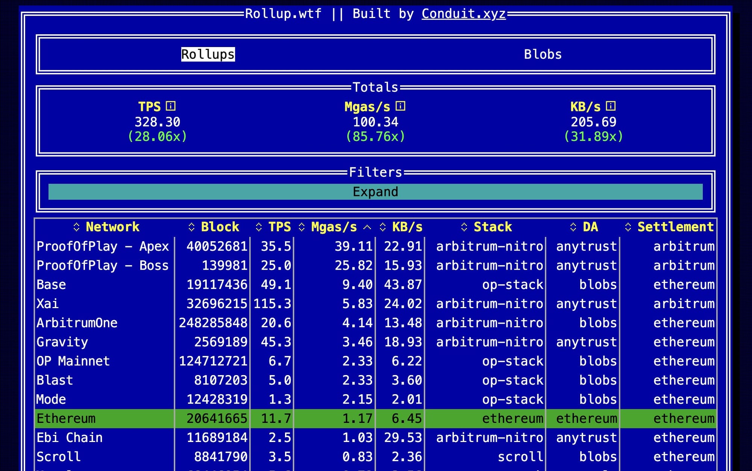Click the (28.06x) multiplier under TPS

[x=158, y=136]
